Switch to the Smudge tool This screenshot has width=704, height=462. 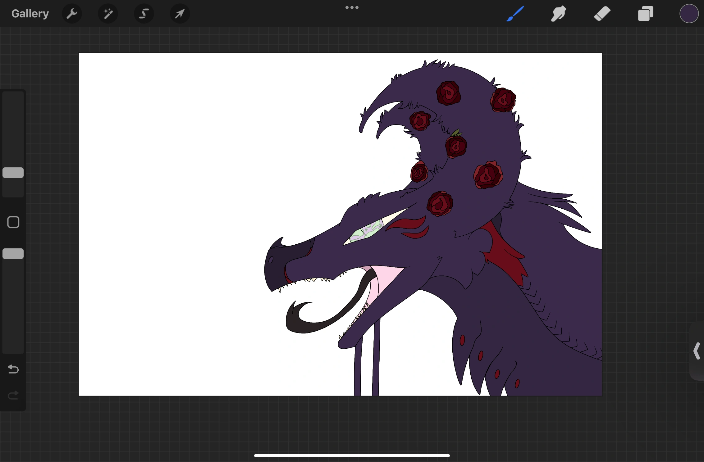click(x=558, y=13)
